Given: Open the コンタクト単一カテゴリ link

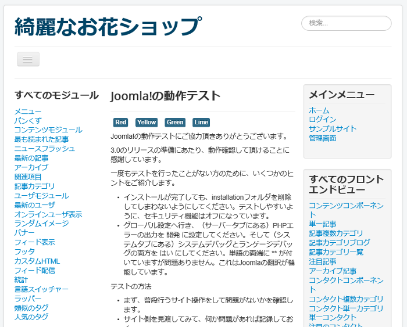Looking at the screenshot, I should [347, 308].
